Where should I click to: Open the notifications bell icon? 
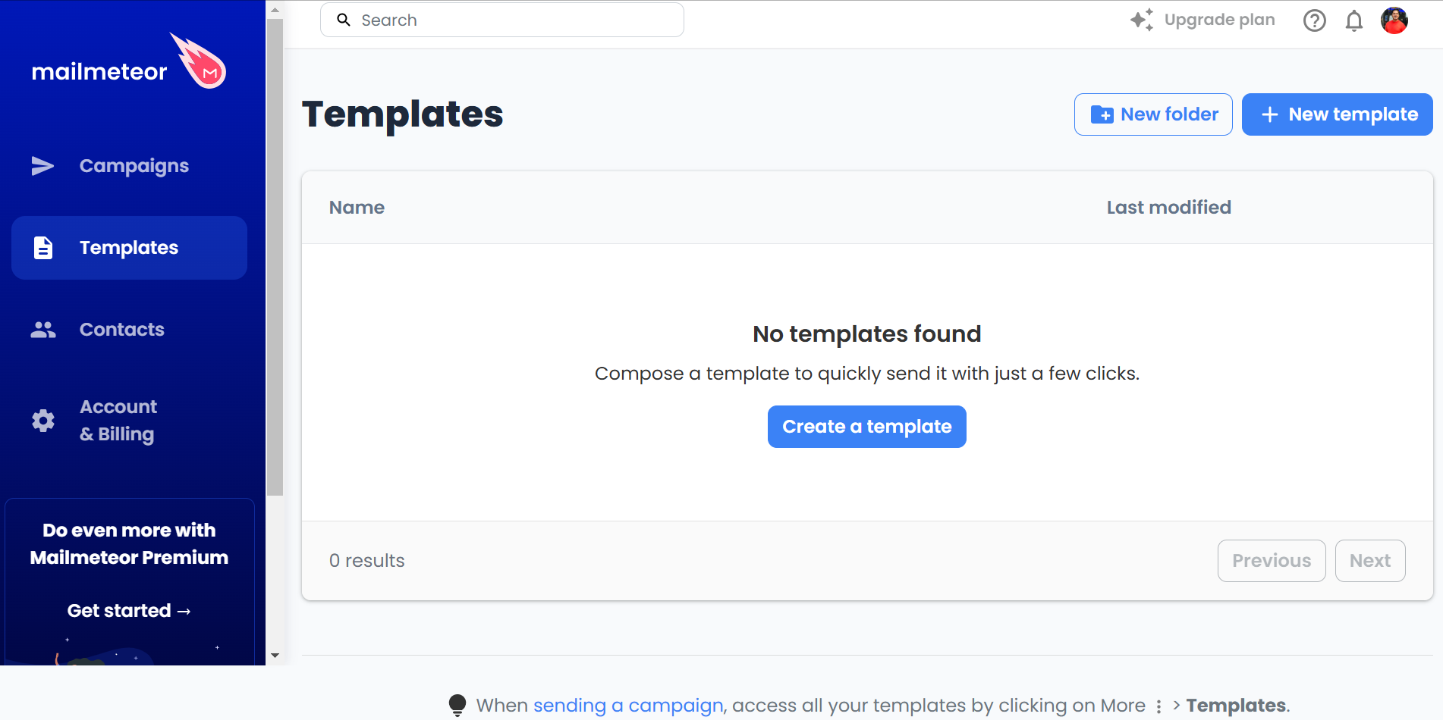pos(1353,20)
